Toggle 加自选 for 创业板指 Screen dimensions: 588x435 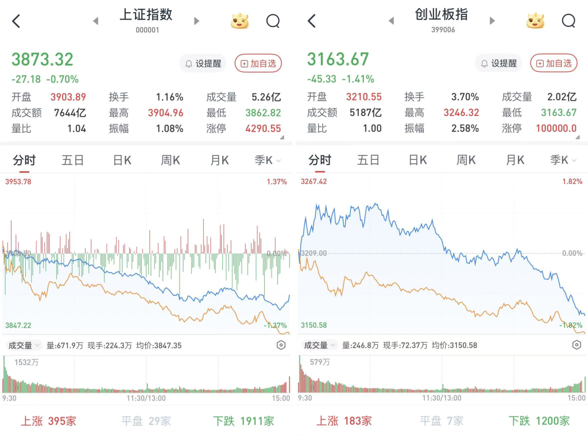[x=554, y=63]
